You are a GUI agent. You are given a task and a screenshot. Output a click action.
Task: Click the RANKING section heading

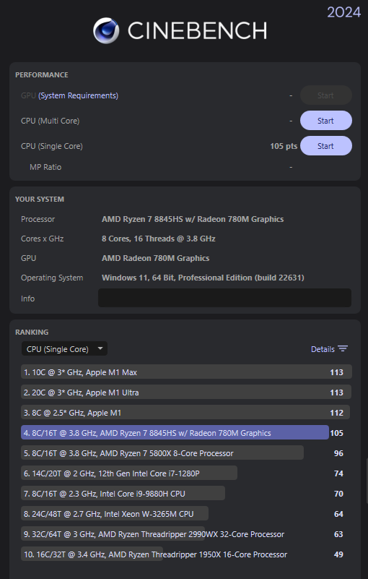[x=32, y=332]
